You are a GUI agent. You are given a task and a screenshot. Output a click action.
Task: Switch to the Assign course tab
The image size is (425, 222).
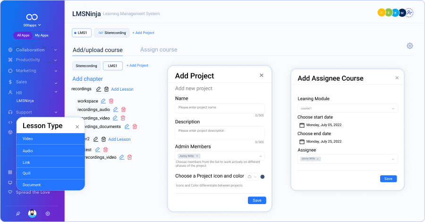coord(159,50)
